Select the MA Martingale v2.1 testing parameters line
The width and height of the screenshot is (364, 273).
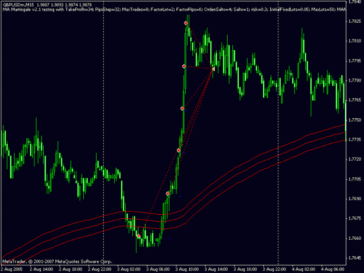(174, 9)
